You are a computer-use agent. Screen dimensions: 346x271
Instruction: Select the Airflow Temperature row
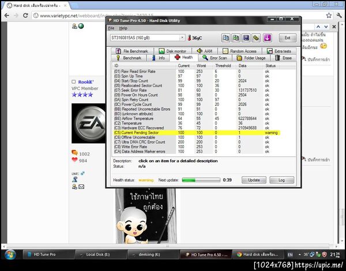pos(197,118)
